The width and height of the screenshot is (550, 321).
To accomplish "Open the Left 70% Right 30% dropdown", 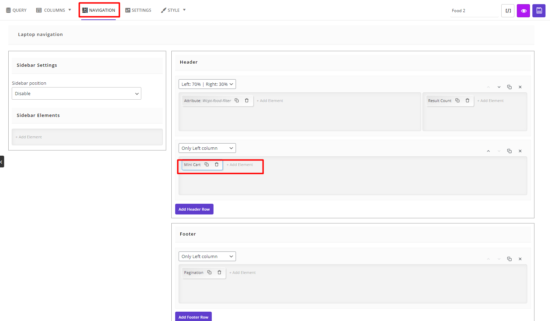I will (x=207, y=84).
